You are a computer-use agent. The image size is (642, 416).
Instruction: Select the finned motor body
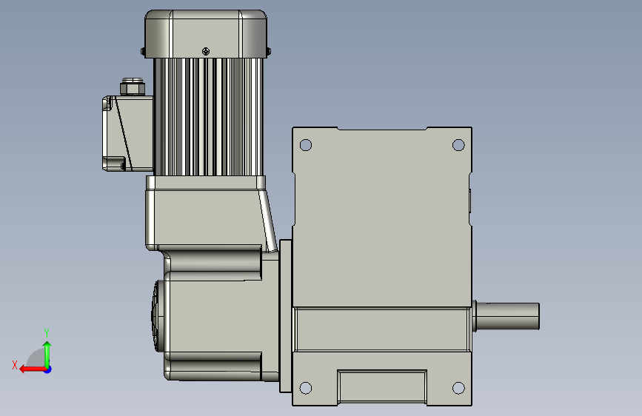(x=208, y=117)
